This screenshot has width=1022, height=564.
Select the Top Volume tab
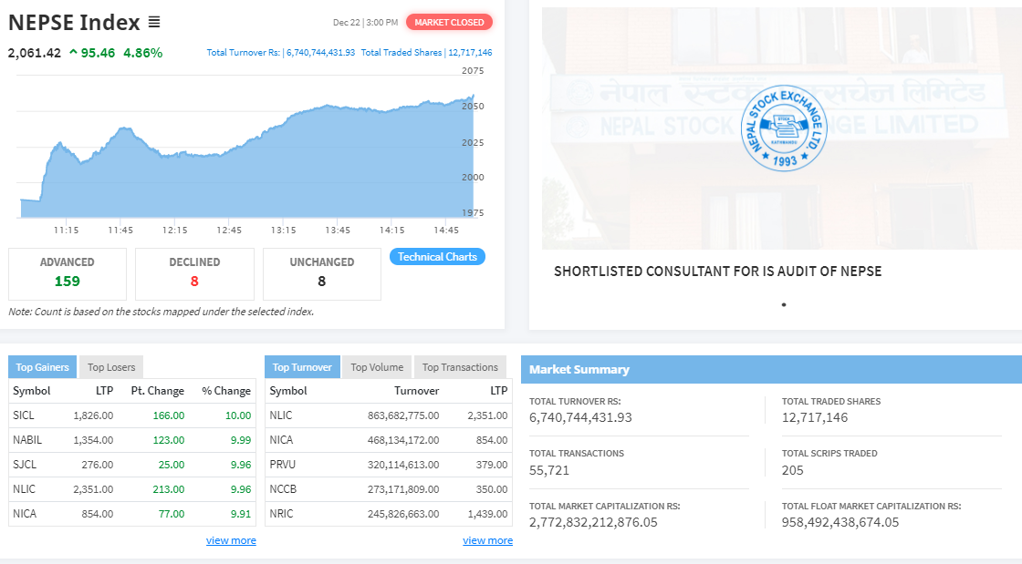[x=377, y=367]
